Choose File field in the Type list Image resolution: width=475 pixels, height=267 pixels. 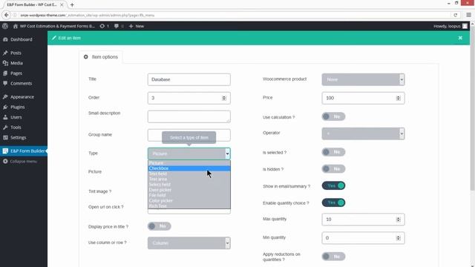click(x=189, y=195)
